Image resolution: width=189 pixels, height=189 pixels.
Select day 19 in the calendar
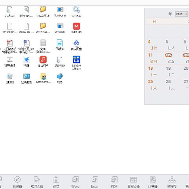[x=169, y=68]
